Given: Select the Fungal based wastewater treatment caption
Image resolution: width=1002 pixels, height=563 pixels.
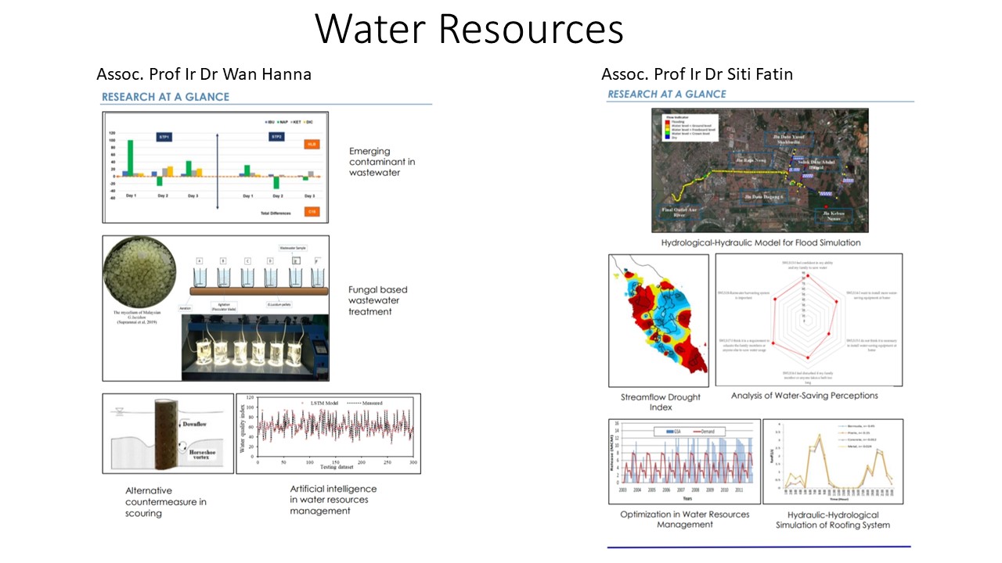Looking at the screenshot, I should pyautogui.click(x=377, y=300).
